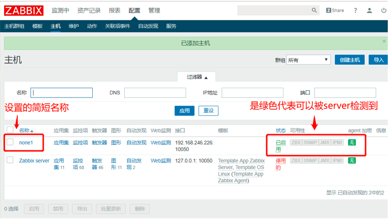Dismiss the 已添加主机 success message
Screen dimensions: 392x222
[384, 41]
